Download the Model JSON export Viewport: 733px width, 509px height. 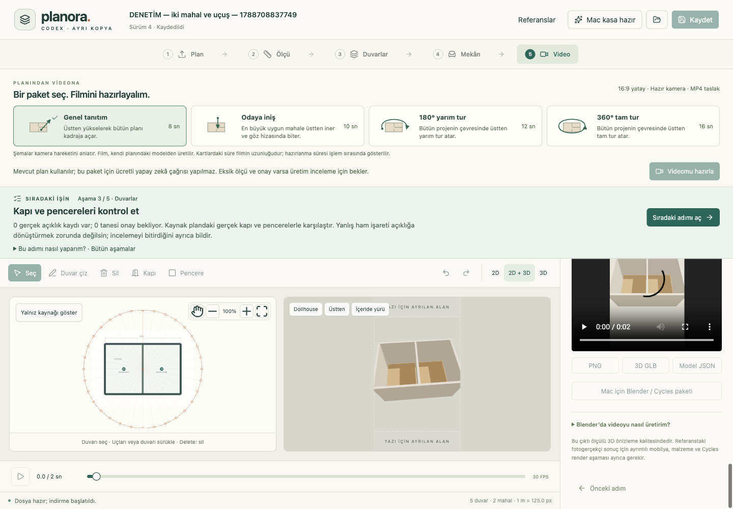pyautogui.click(x=697, y=365)
